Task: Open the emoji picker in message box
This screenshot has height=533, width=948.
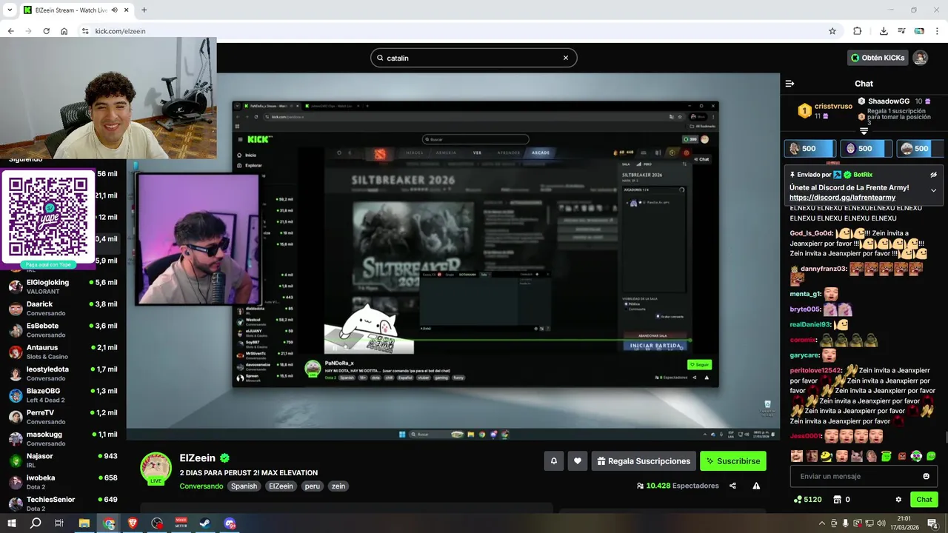Action: (926, 476)
